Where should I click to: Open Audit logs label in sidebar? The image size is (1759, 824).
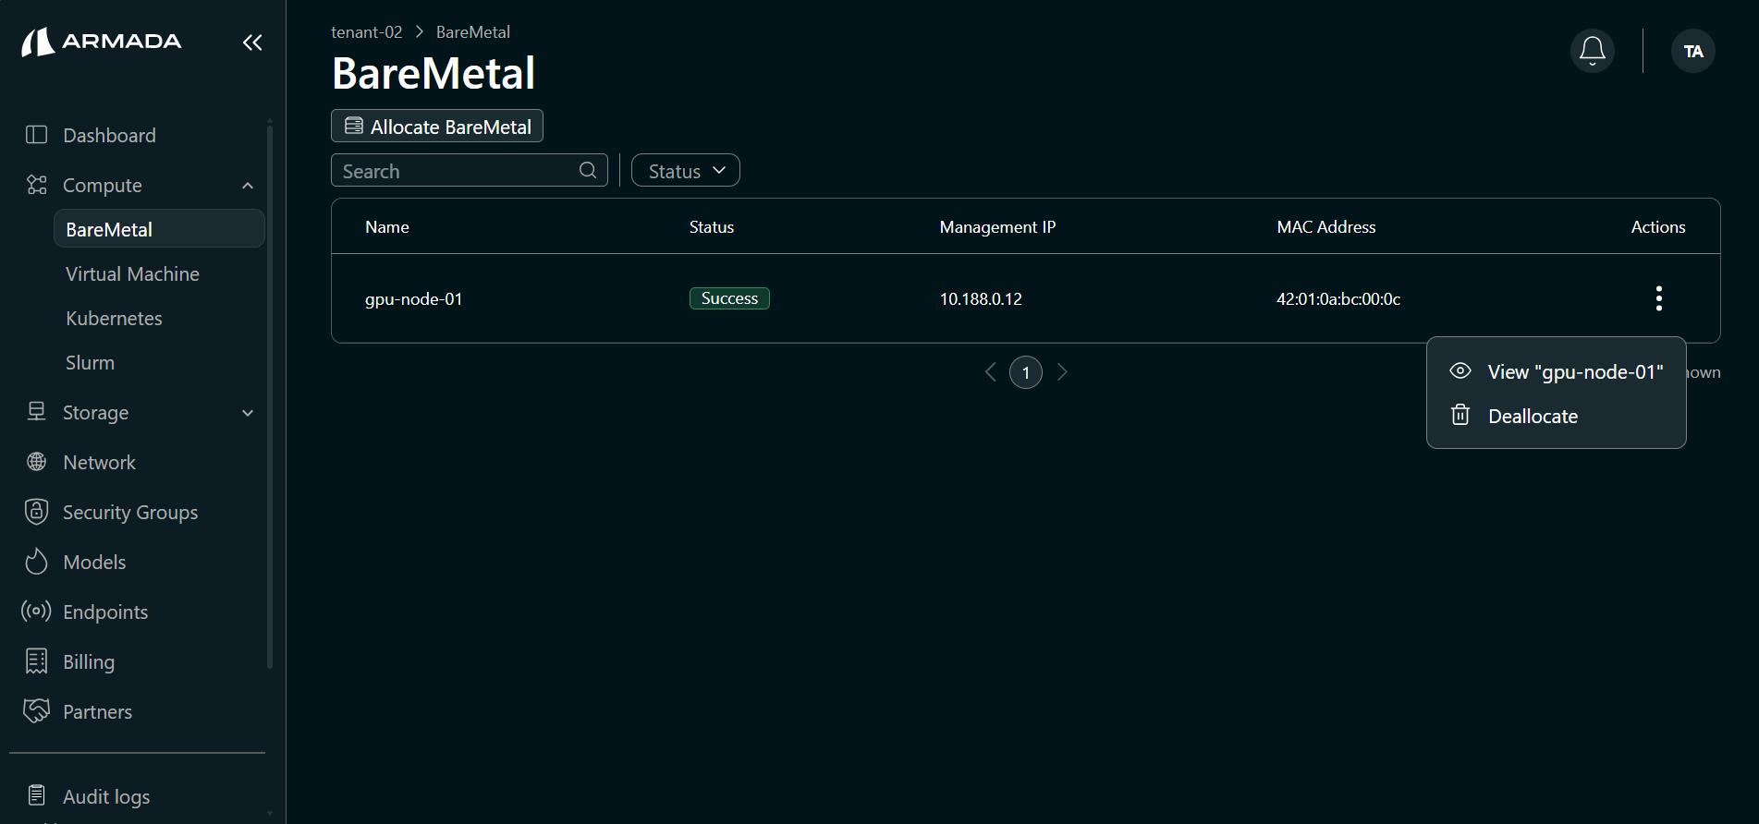coord(106,796)
